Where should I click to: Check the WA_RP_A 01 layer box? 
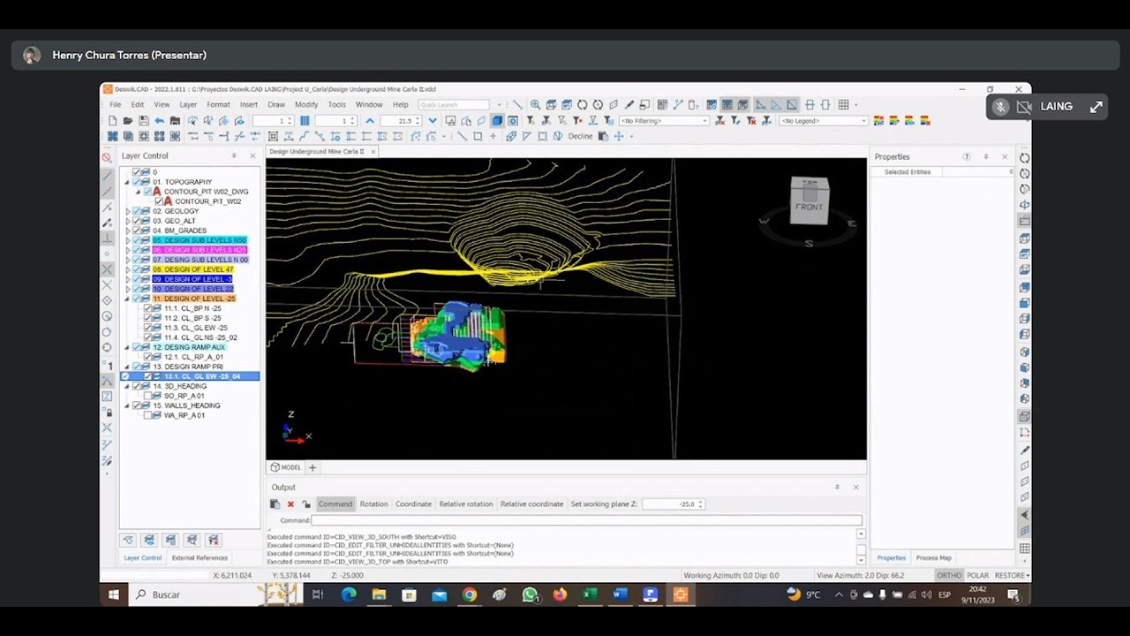pos(148,415)
